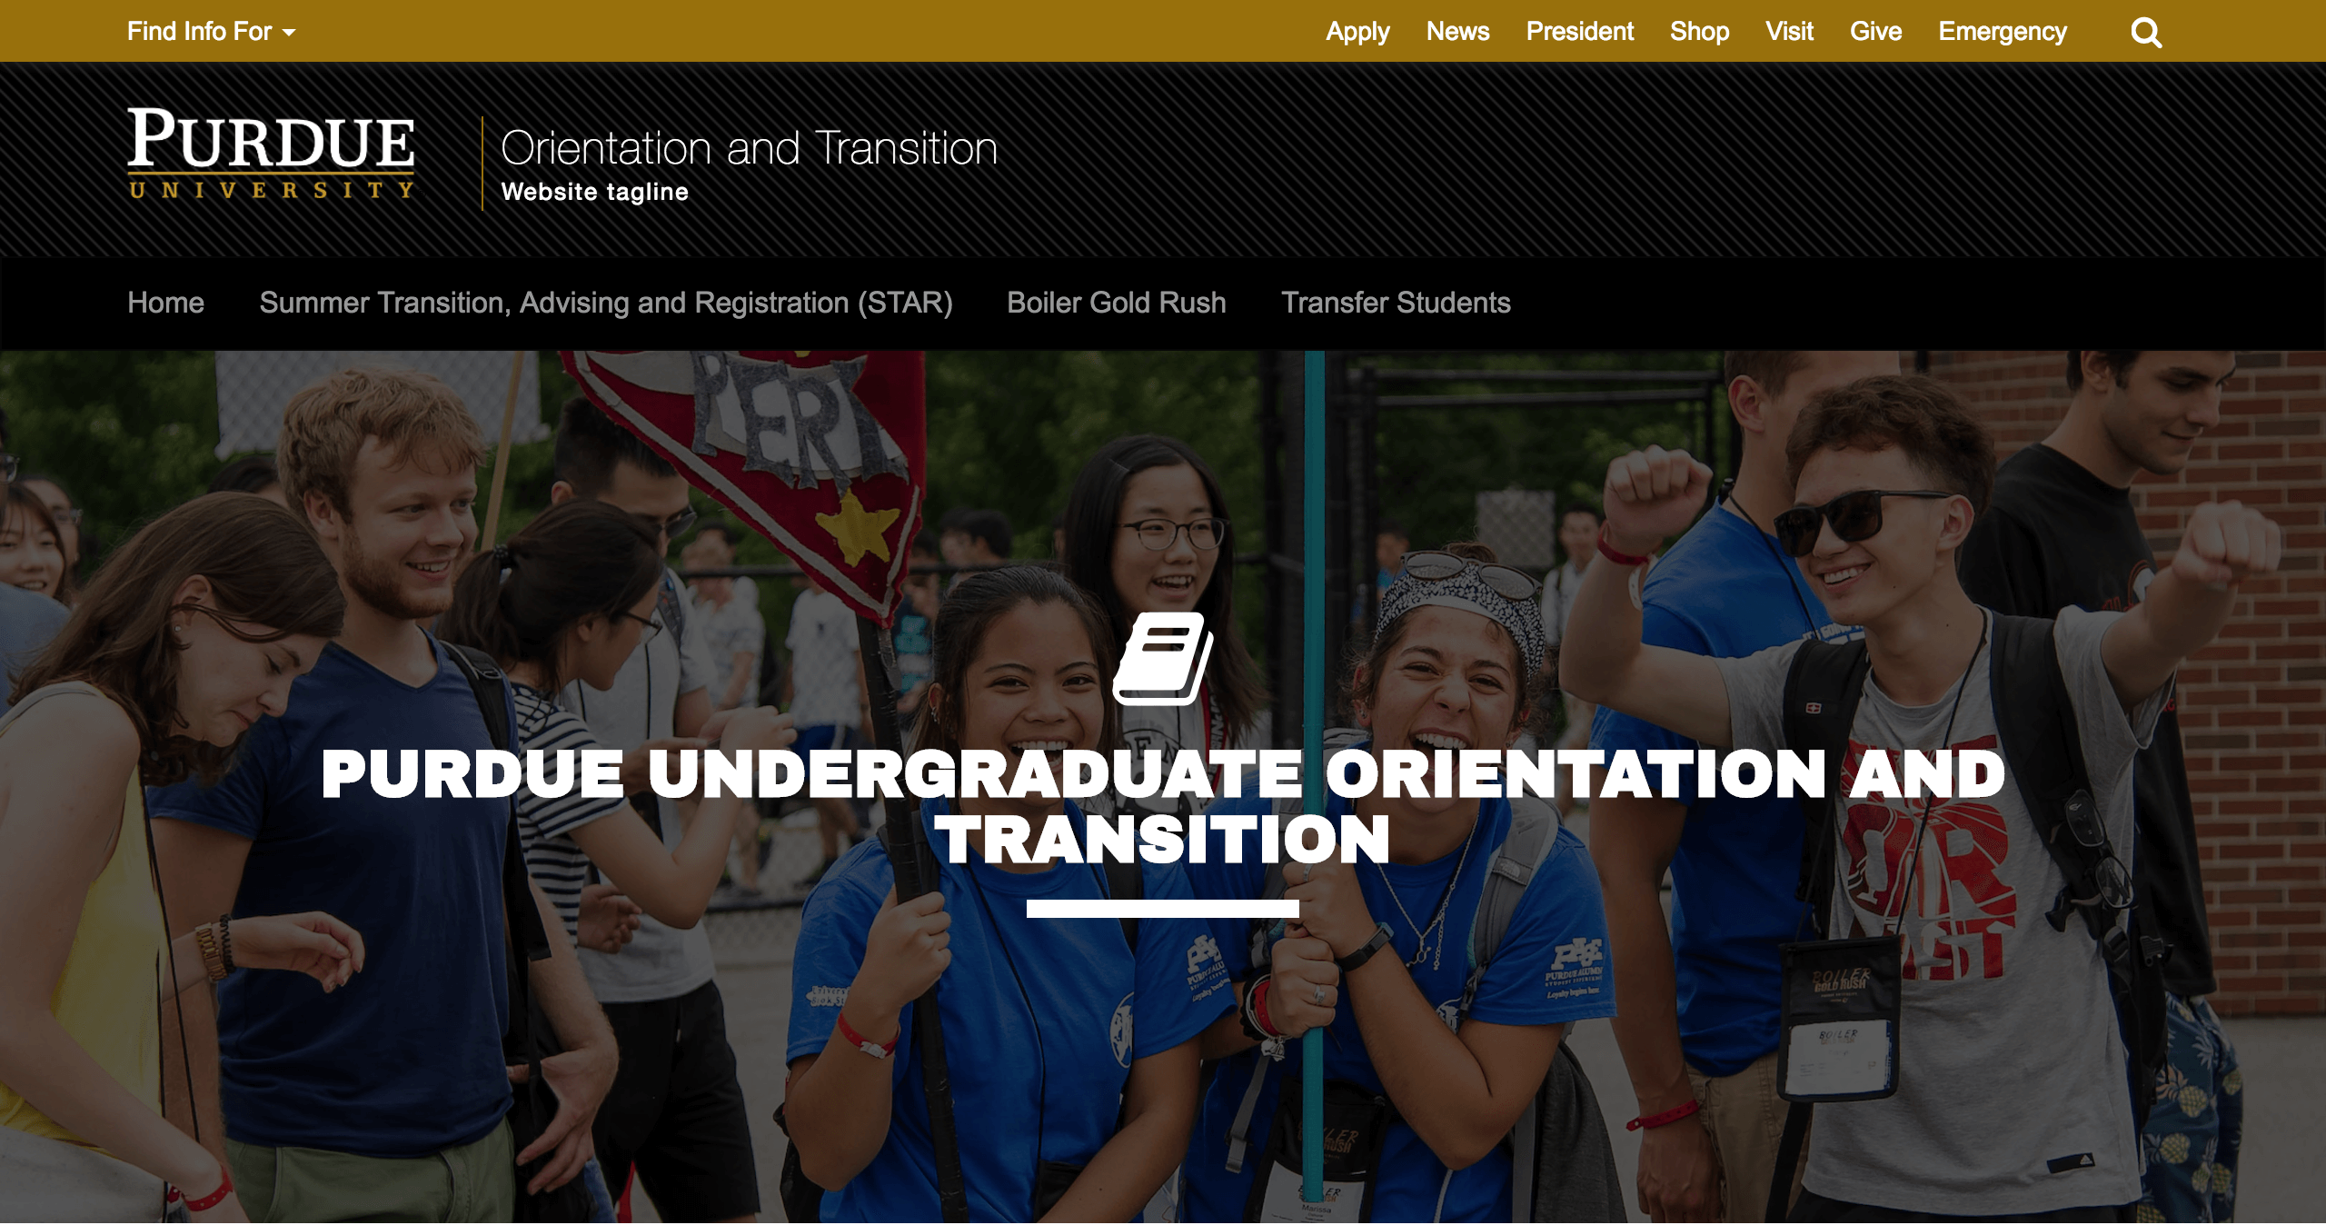Expand the Find Info For dropdown

tap(211, 31)
